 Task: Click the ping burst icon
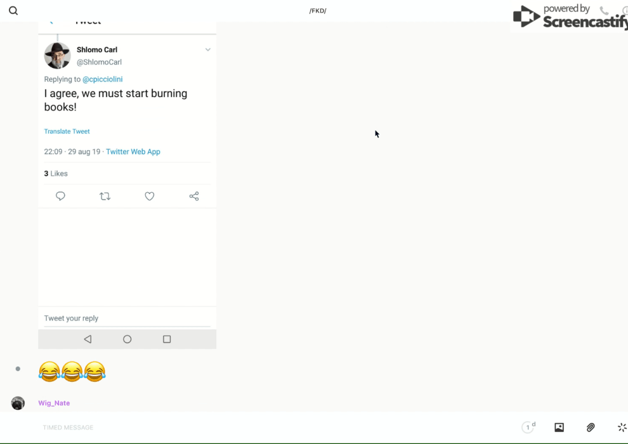coord(622,428)
